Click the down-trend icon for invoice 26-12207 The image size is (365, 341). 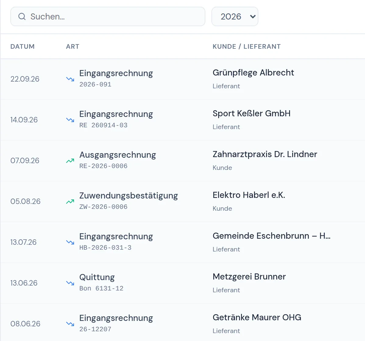70,324
